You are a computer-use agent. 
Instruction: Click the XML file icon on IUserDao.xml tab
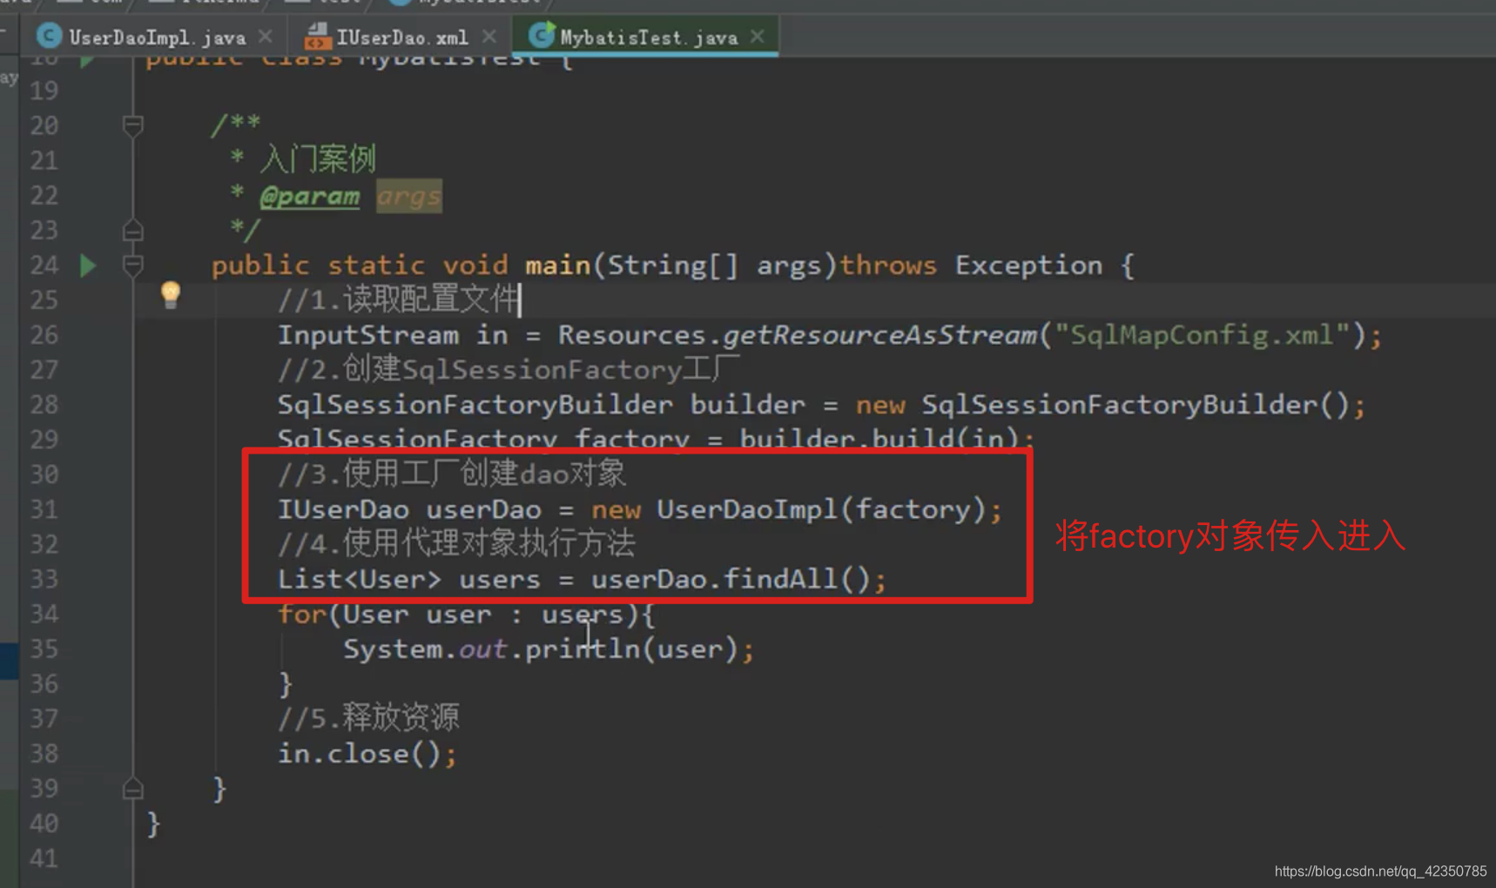[318, 37]
